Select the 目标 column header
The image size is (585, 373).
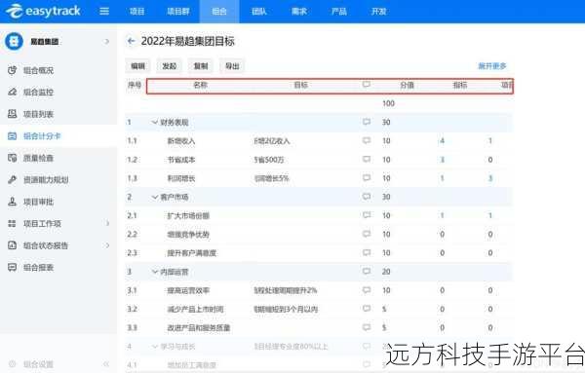point(300,85)
